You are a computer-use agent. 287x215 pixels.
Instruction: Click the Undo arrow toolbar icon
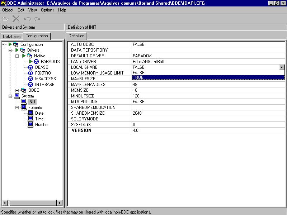[x=27, y=19]
